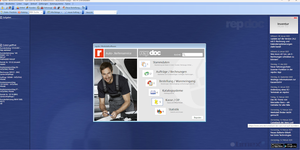This screenshot has height=150, width=300.
Task: Open Katalogsysteme book icon
Action: 154,92
